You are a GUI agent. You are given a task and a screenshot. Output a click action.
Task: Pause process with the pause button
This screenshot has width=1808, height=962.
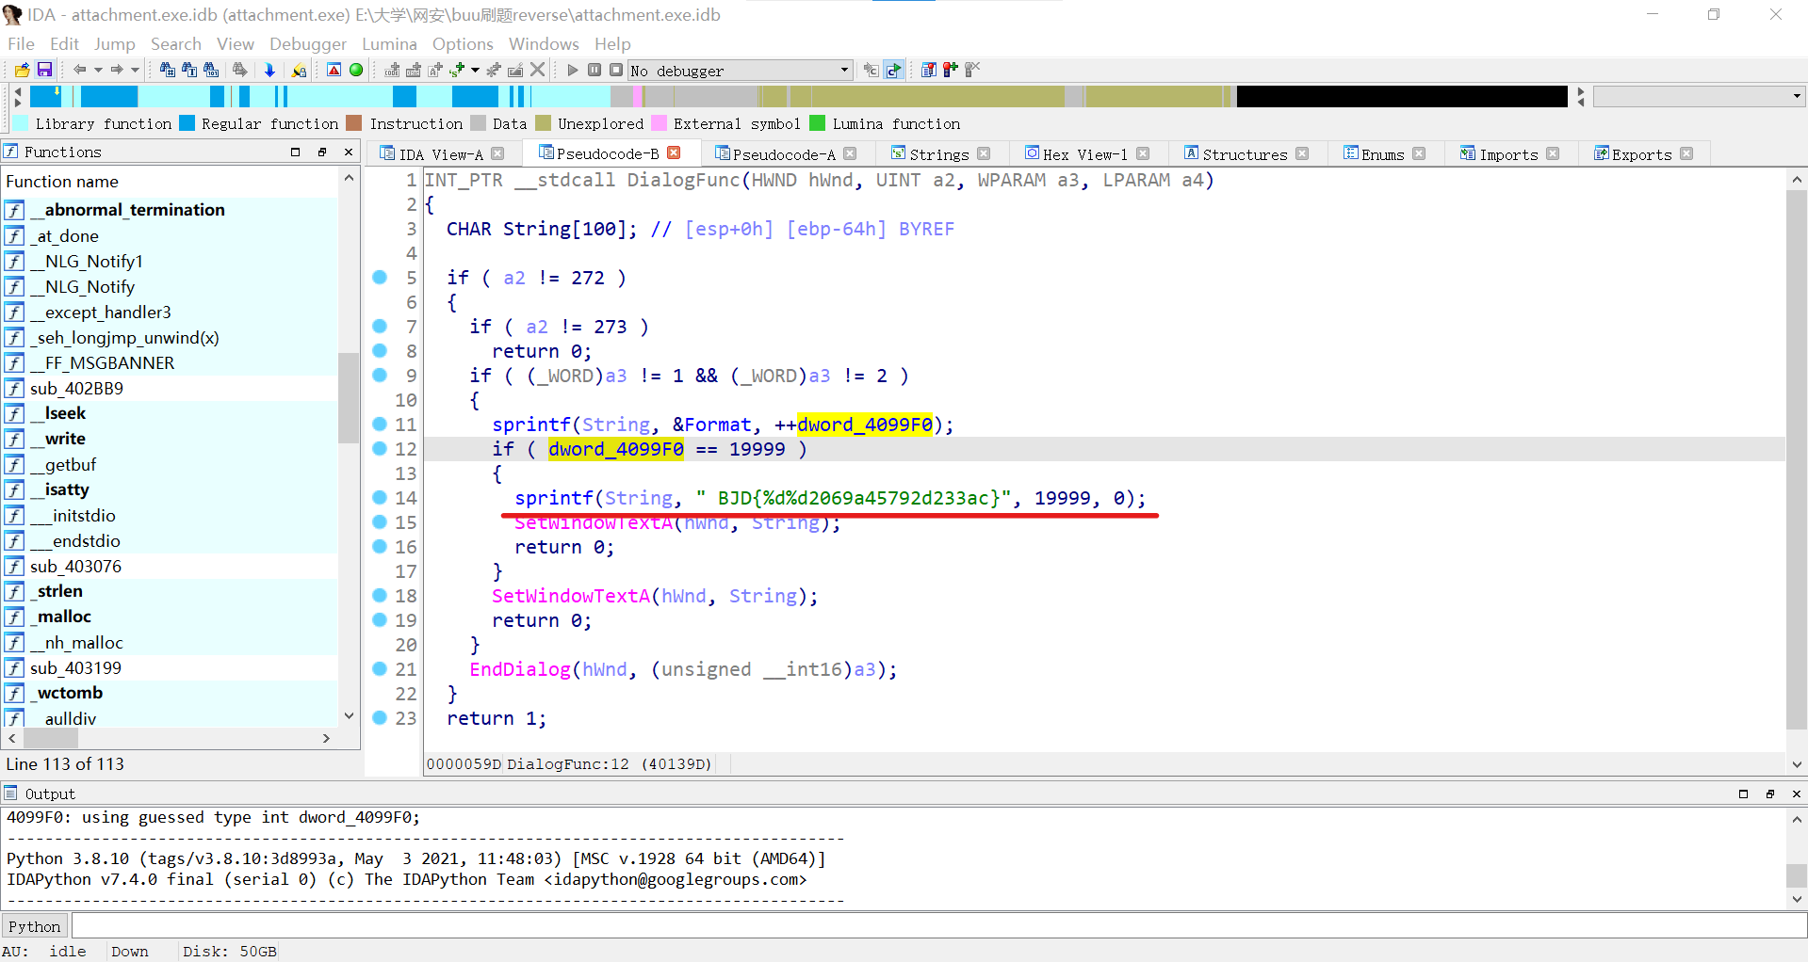click(x=595, y=70)
